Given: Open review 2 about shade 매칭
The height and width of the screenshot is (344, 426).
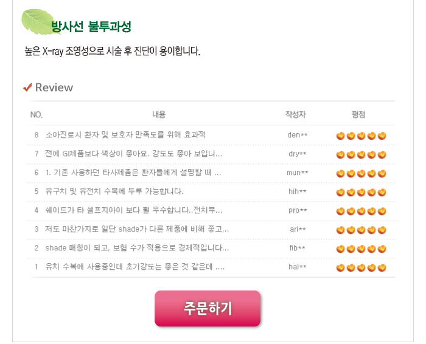Looking at the screenshot, I should click(137, 248).
